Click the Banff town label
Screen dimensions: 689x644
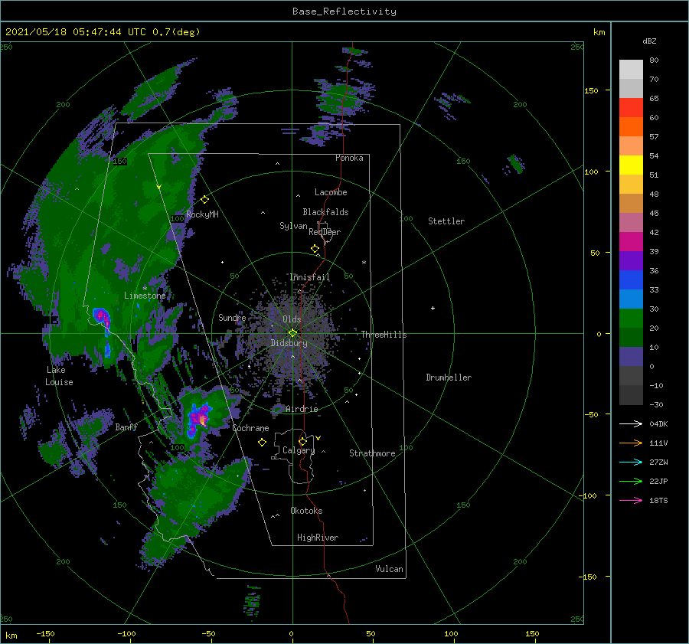126,427
